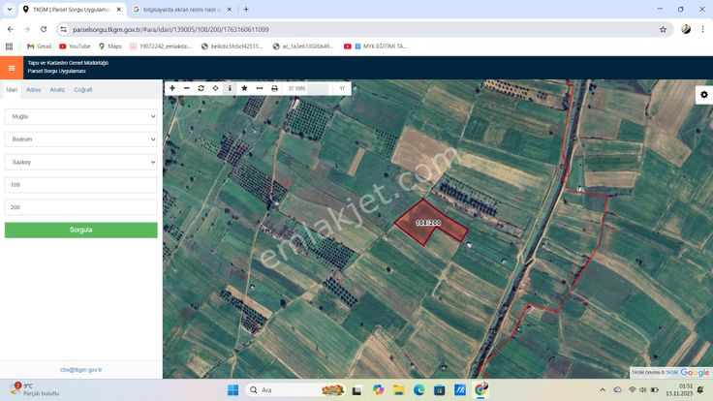Select the measure distance ruler icon
The height and width of the screenshot is (401, 713).
pyautogui.click(x=259, y=88)
